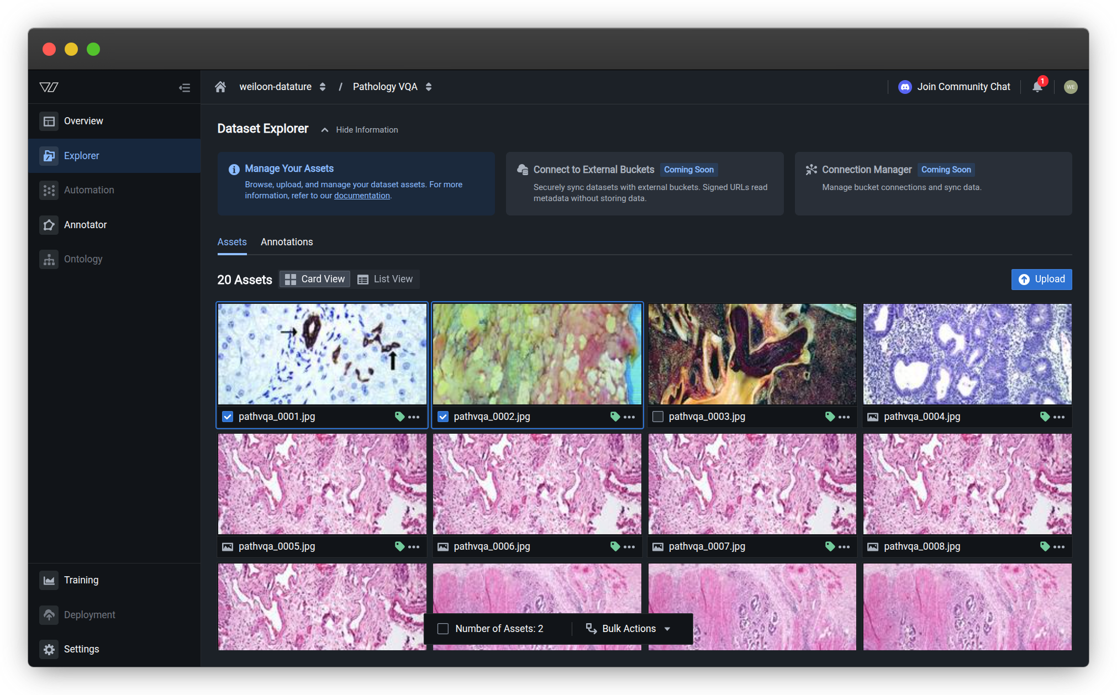Expand the Bulk Actions dropdown
The width and height of the screenshot is (1117, 695).
[x=629, y=629]
